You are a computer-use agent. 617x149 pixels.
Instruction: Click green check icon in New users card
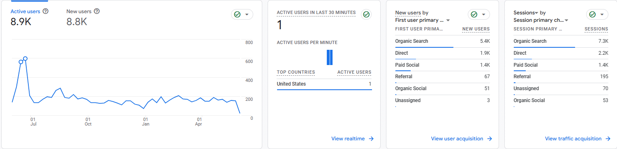point(474,14)
